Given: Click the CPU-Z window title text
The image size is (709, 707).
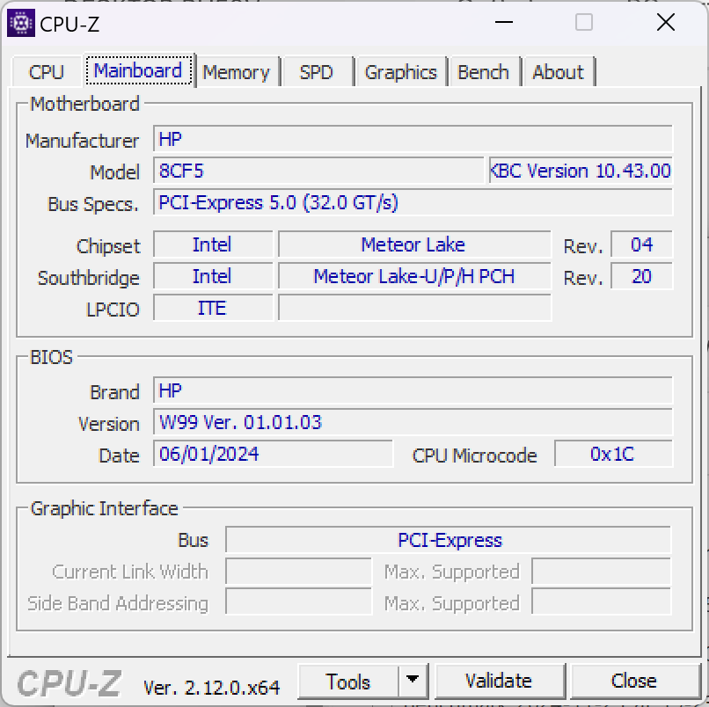Looking at the screenshot, I should tap(69, 24).
